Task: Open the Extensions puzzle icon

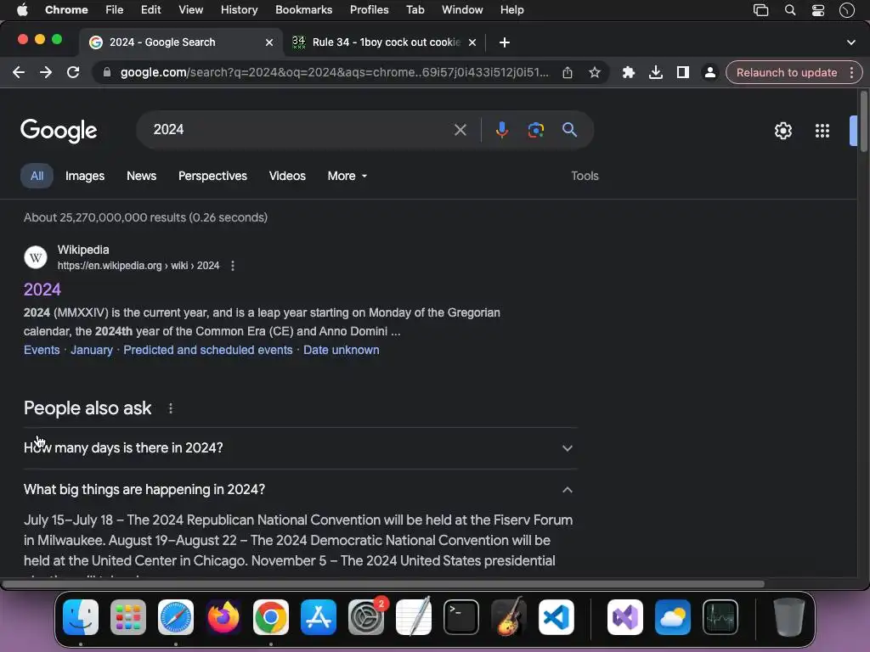Action: 629,73
